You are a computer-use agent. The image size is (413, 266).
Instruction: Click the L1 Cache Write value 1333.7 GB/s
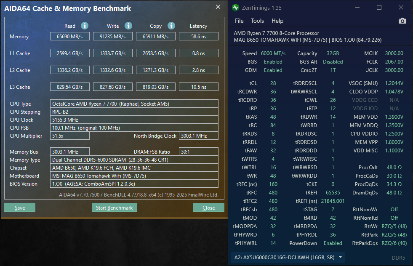click(x=113, y=53)
